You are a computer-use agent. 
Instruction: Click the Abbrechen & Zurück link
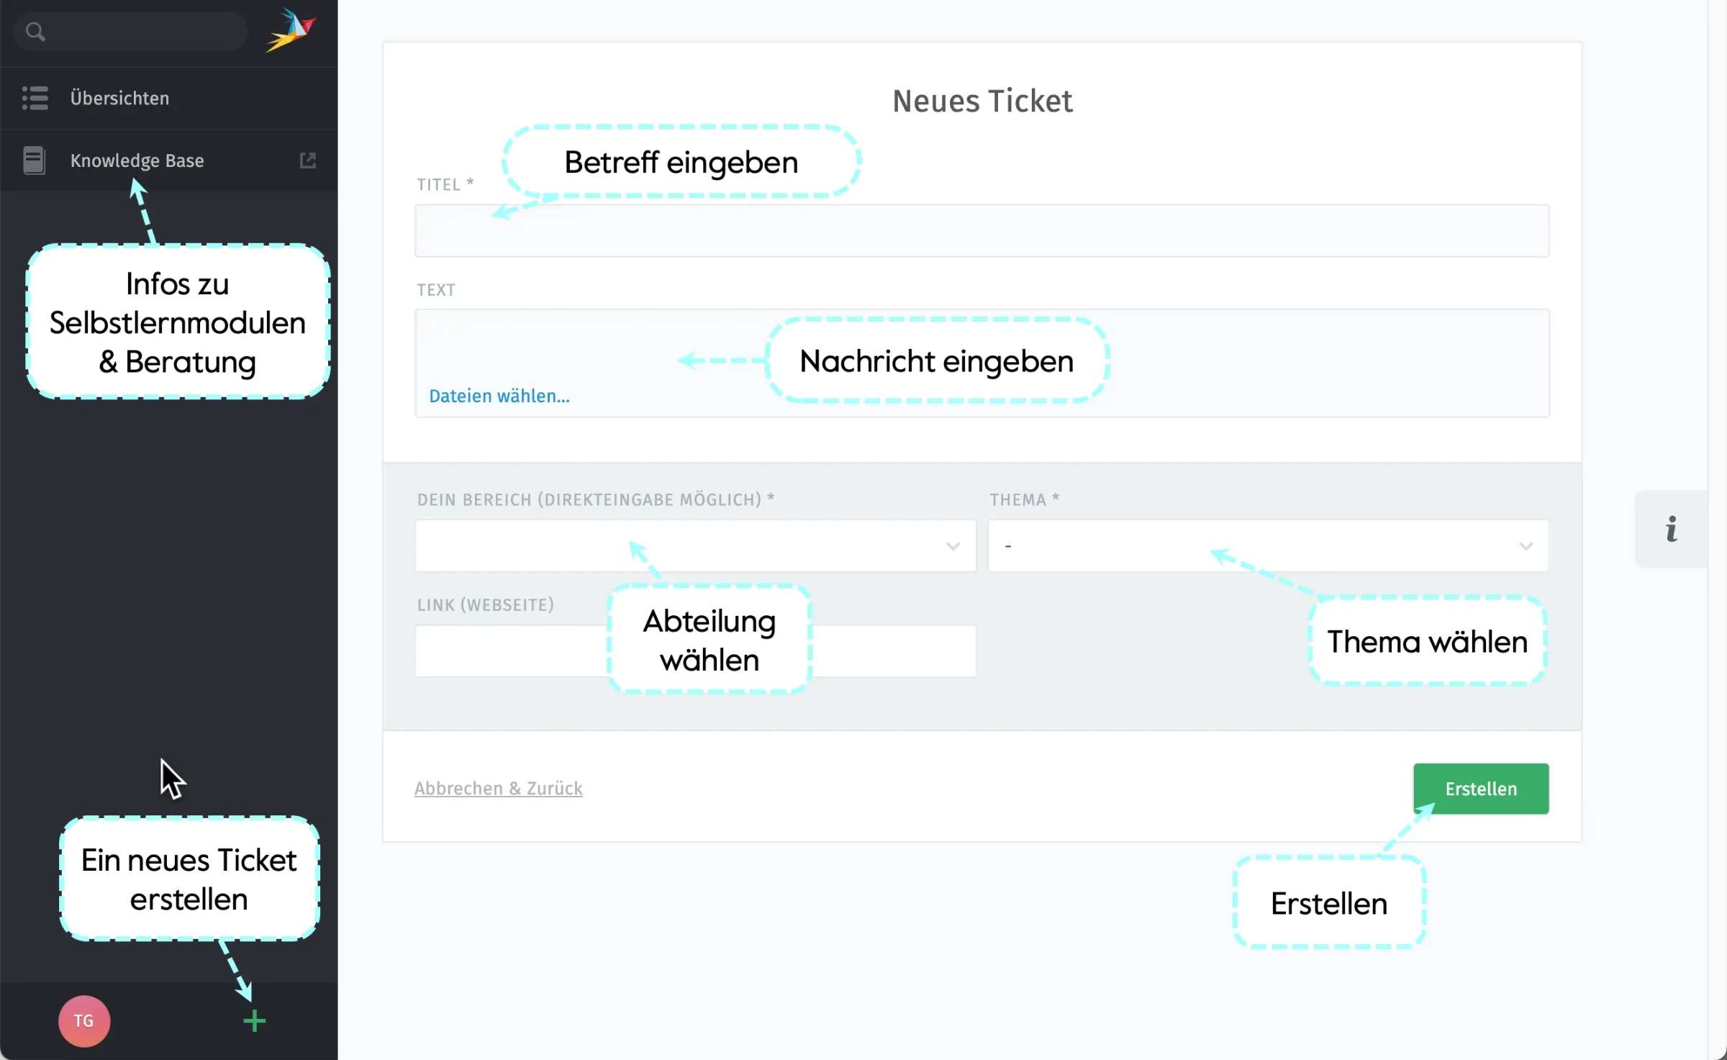pyautogui.click(x=498, y=788)
